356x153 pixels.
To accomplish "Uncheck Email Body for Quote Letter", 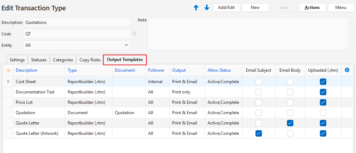I will coord(290,123).
